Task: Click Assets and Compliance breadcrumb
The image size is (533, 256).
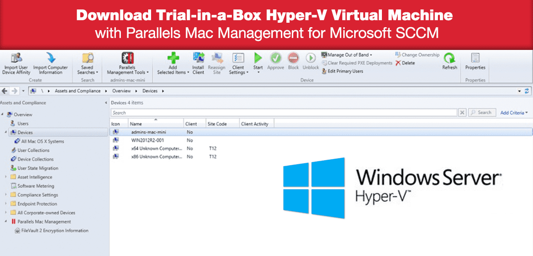Action: pos(78,91)
